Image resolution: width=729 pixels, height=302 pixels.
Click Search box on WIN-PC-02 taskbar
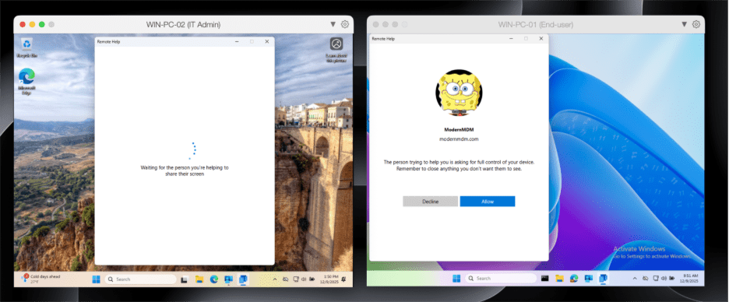click(140, 279)
